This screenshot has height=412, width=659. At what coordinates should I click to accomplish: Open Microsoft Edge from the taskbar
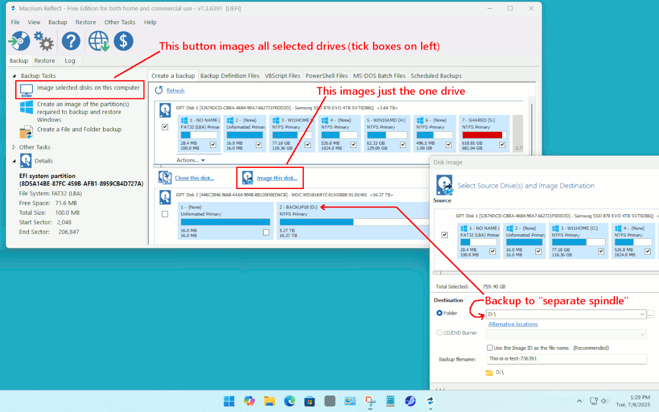click(289, 401)
